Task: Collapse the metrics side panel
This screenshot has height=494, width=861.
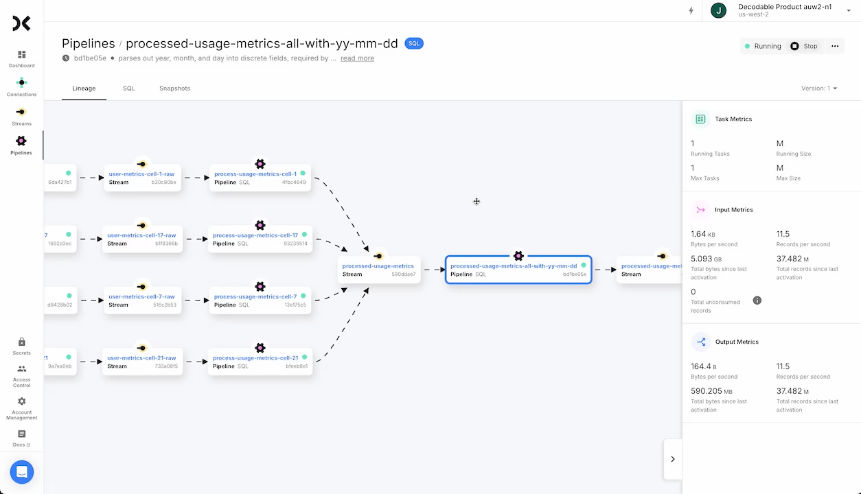Action: pos(672,459)
